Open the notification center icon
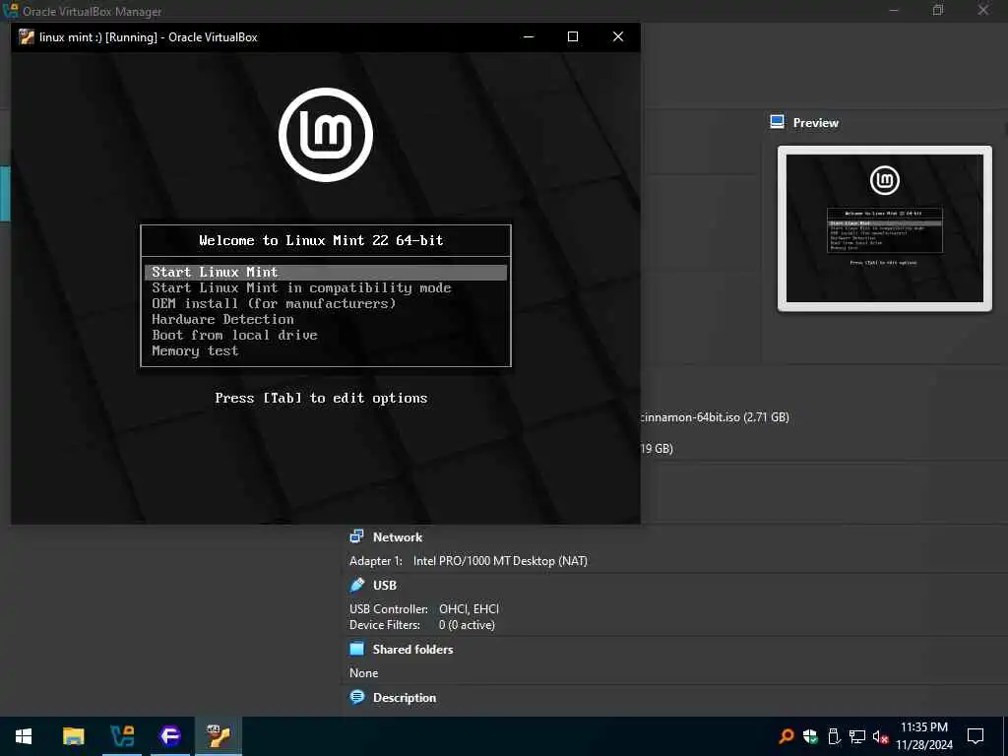Image resolution: width=1008 pixels, height=756 pixels. [976, 736]
